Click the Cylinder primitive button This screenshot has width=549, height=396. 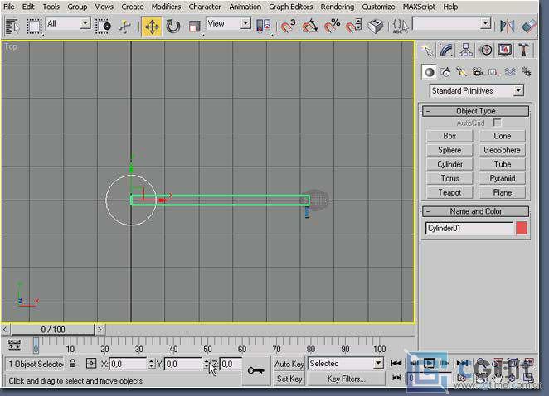[x=449, y=164]
